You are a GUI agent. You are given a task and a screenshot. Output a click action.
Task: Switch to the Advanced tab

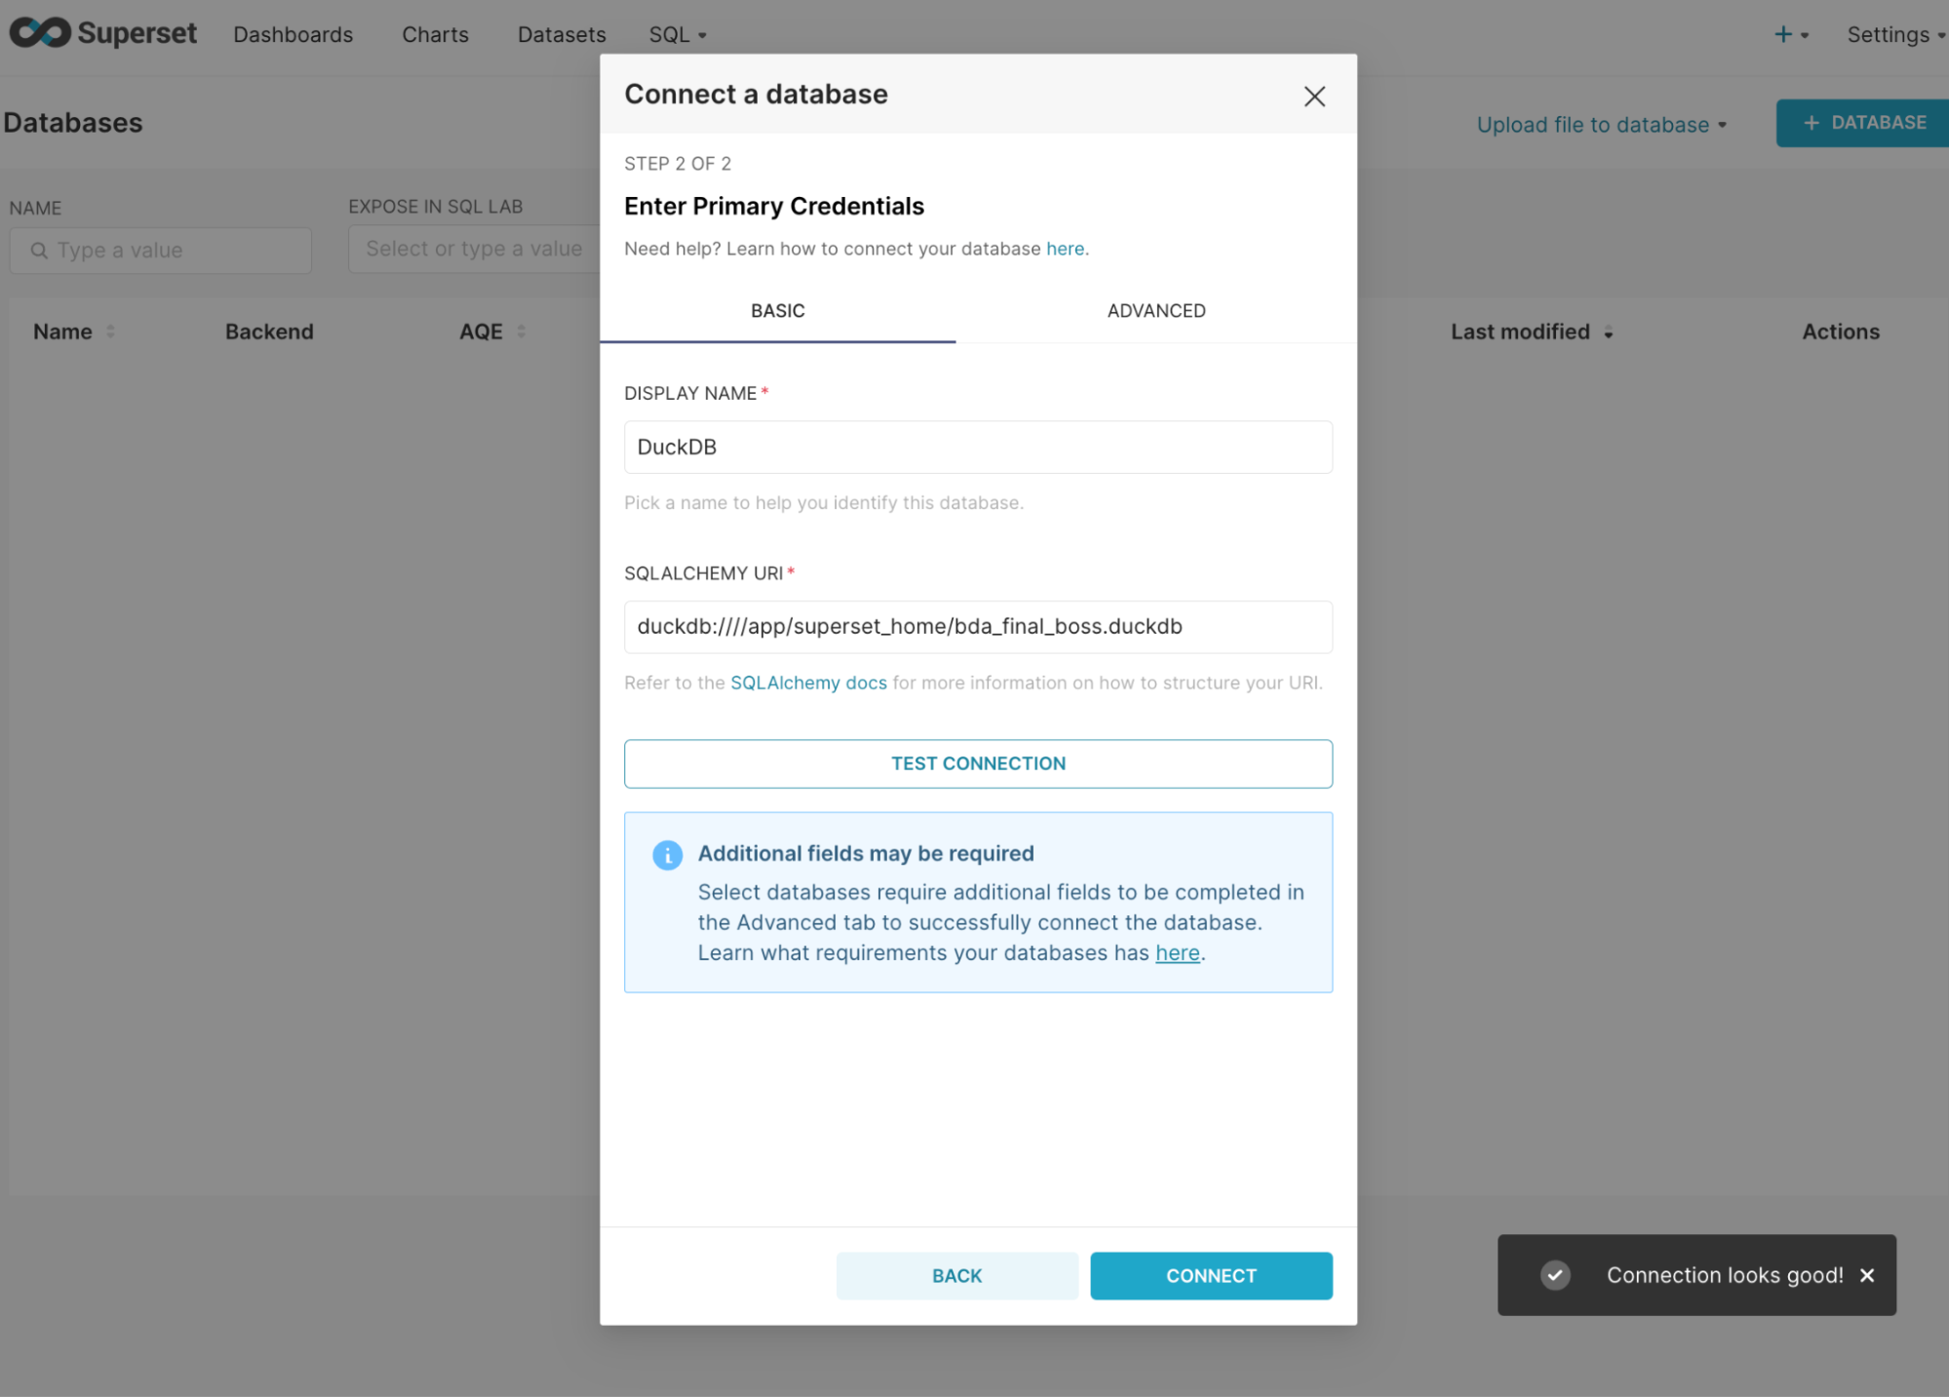[1155, 311]
